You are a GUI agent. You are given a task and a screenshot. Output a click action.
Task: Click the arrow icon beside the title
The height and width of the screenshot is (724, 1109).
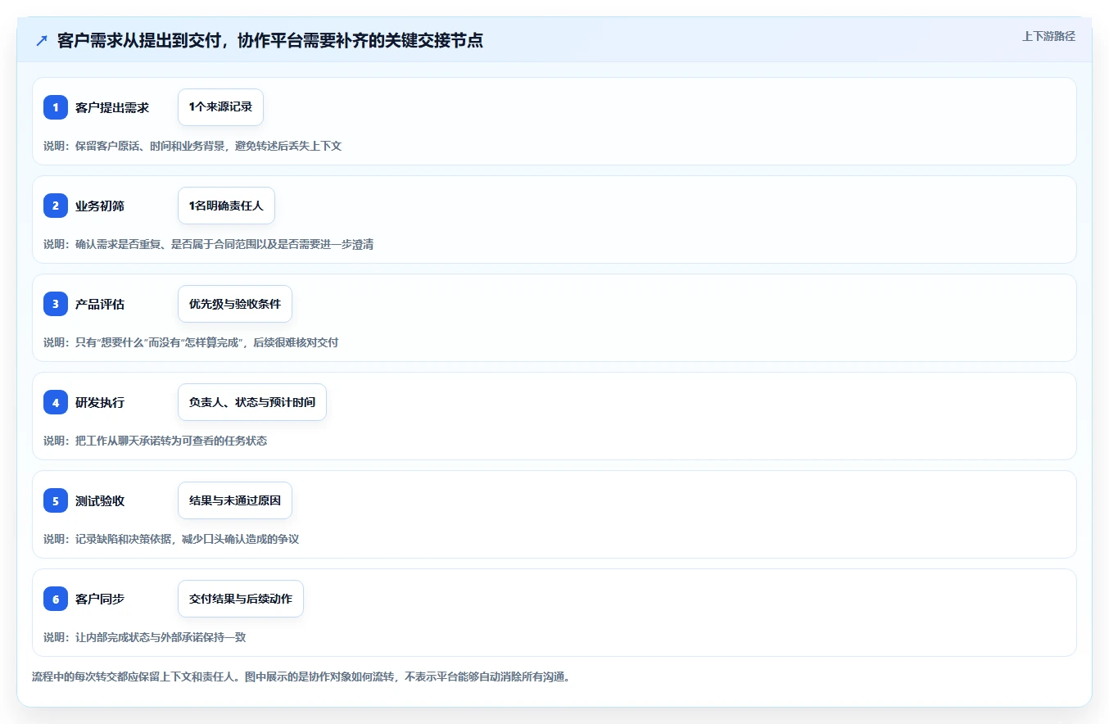pos(42,40)
